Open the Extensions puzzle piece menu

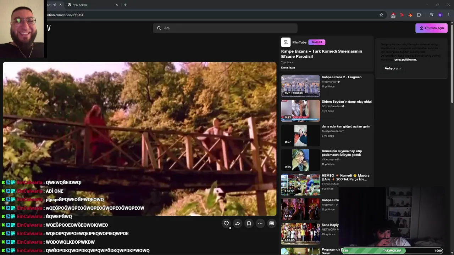419,15
